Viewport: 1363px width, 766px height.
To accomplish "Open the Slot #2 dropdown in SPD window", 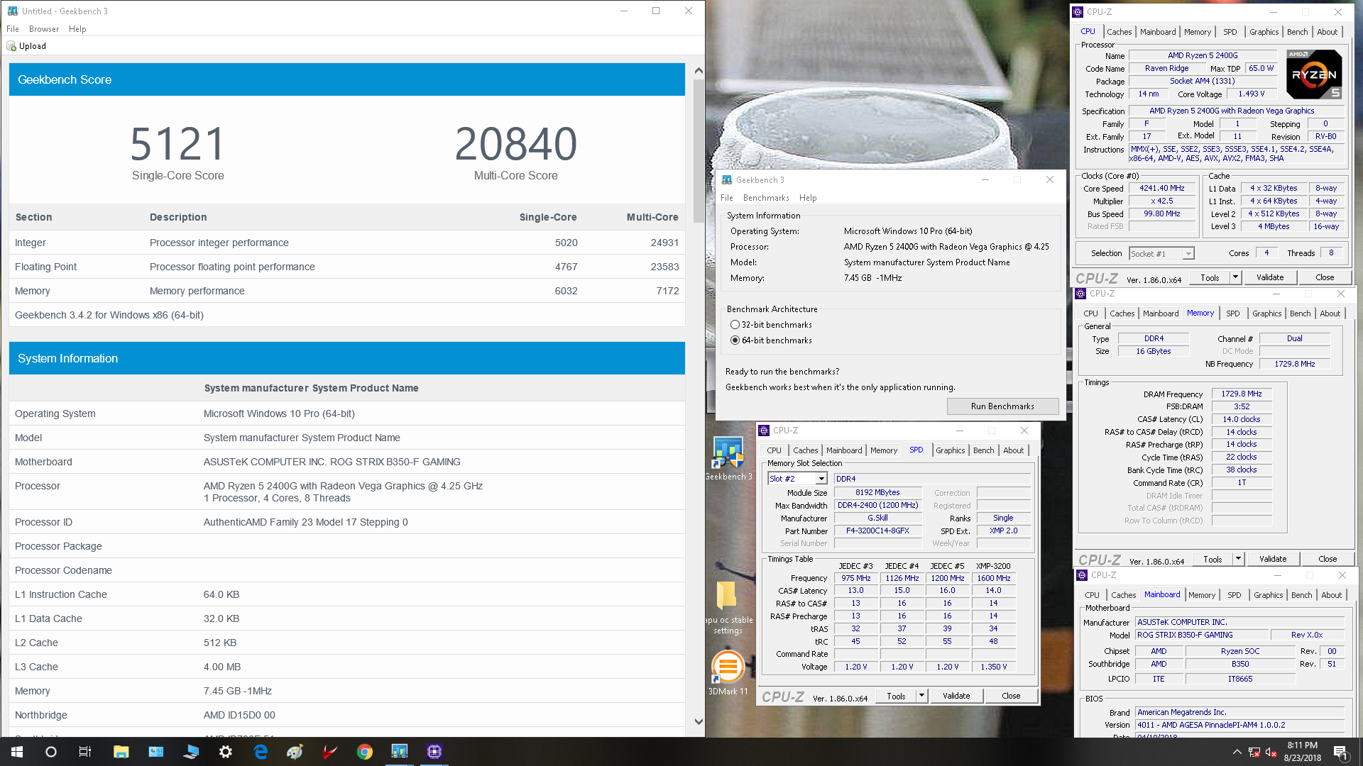I will pos(798,479).
